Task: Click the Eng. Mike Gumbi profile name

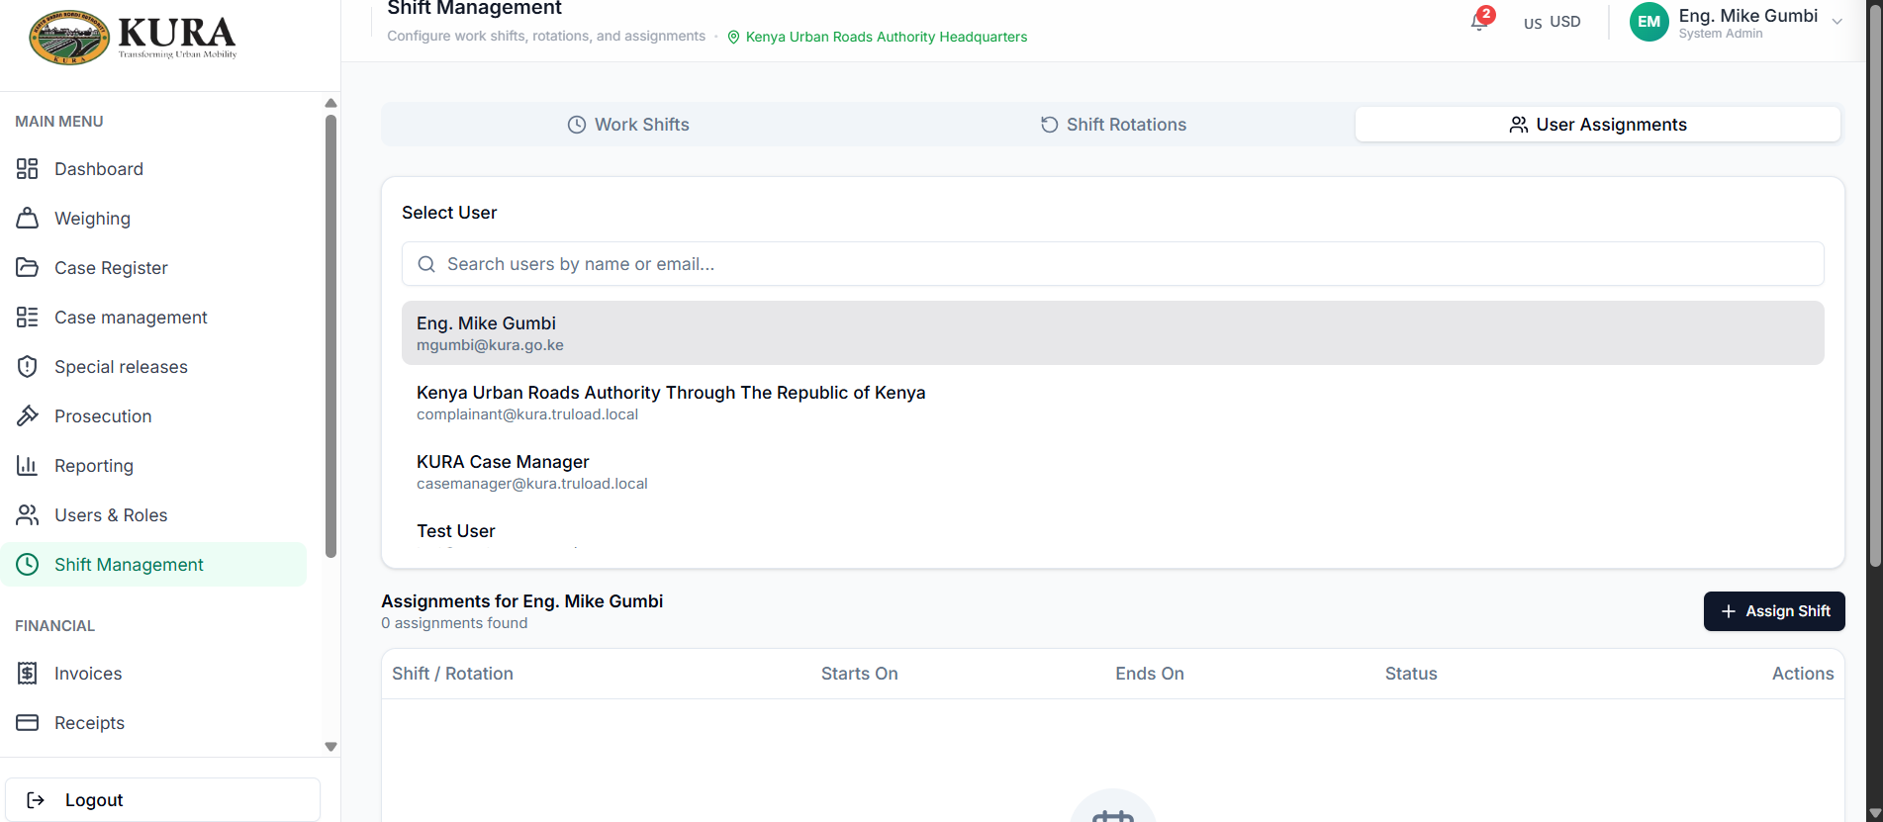Action: [1748, 15]
